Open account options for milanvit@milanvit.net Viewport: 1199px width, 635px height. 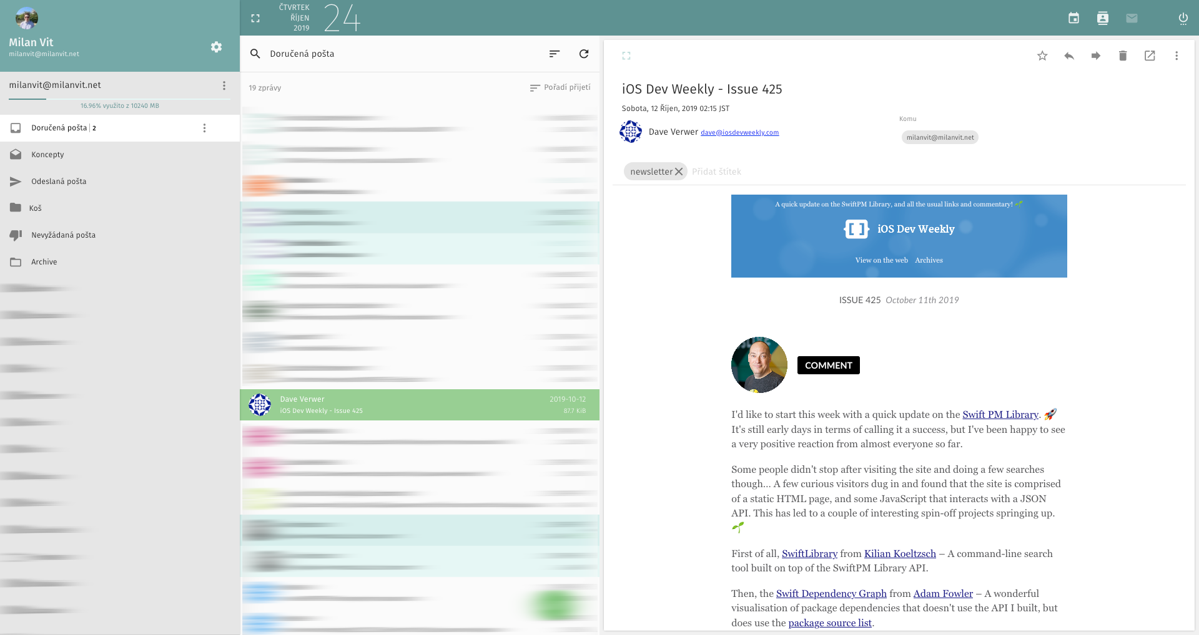pos(224,85)
